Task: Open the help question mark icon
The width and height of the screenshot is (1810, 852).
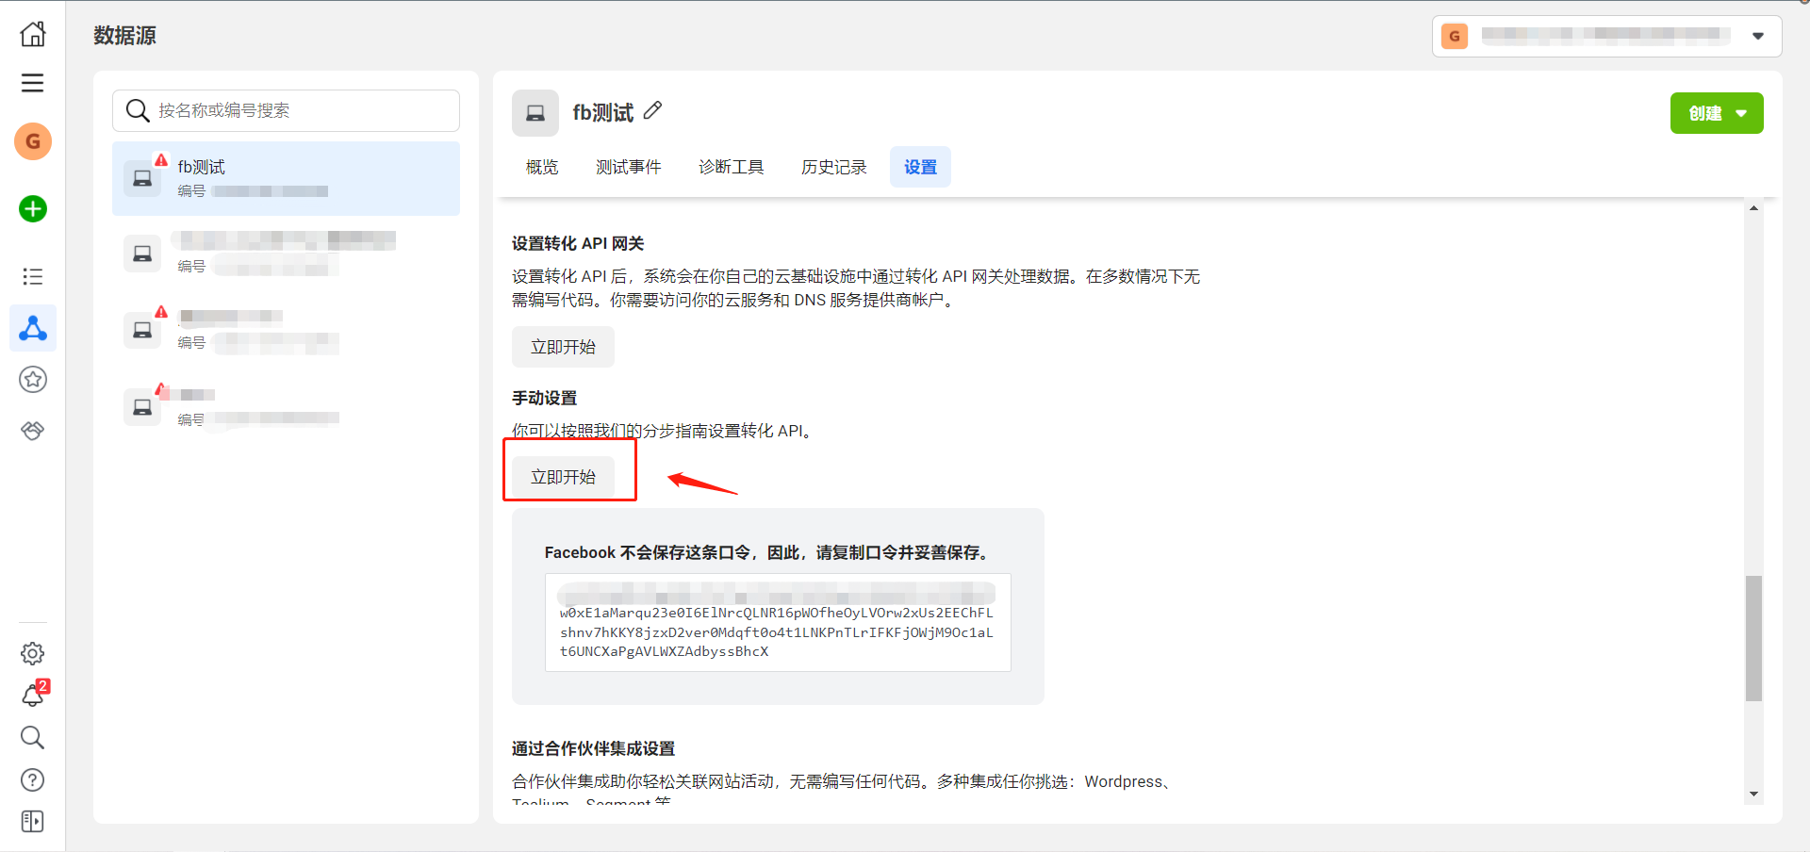Action: tap(33, 779)
